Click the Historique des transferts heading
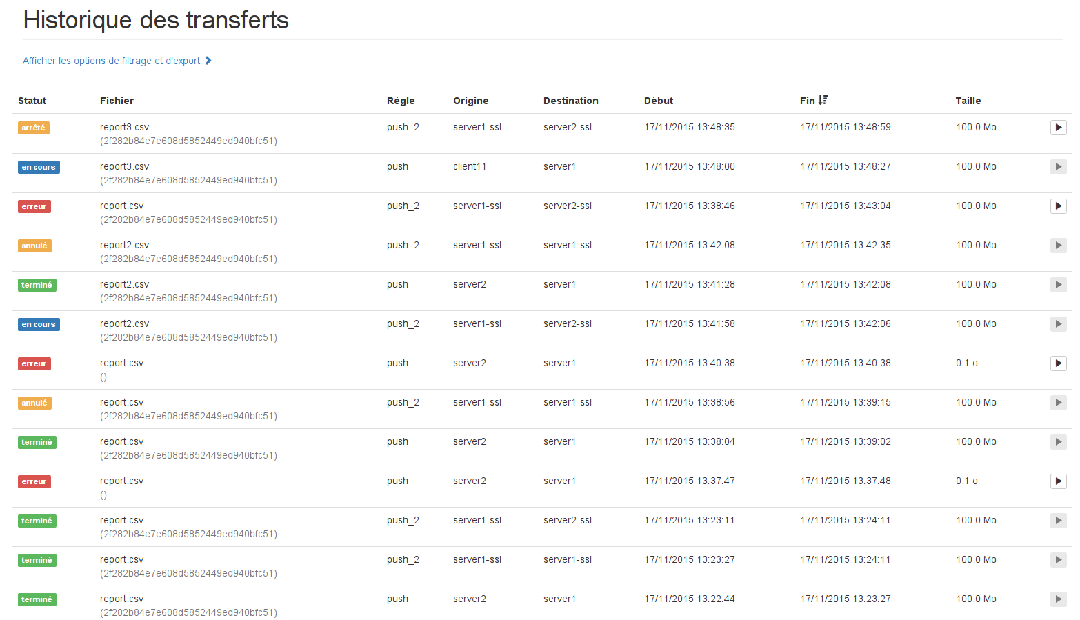Viewport: 1080px width, 620px height. coord(156,20)
